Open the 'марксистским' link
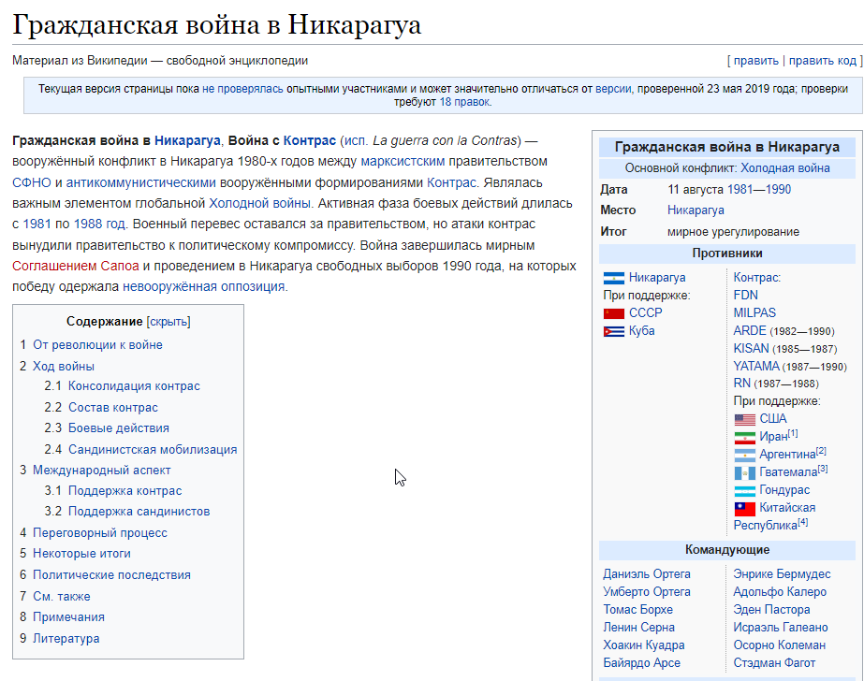This screenshot has width=864, height=681. click(403, 161)
